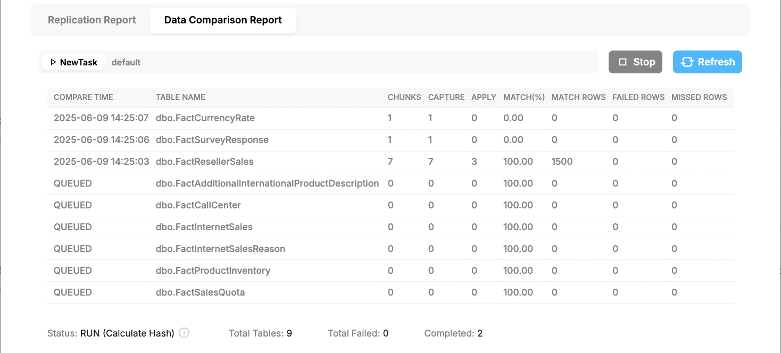Select the dbo.FactResellerSales table name
781x353 pixels.
(205, 162)
